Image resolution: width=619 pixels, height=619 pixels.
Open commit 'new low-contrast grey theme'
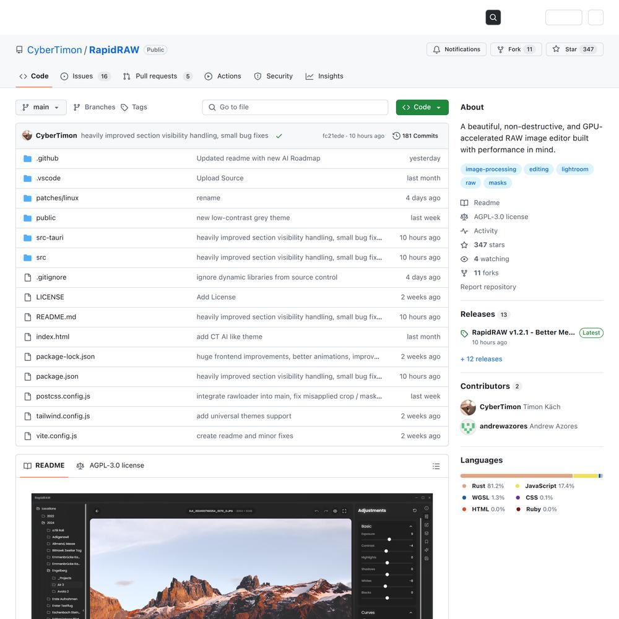coord(243,218)
